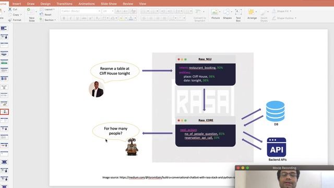Click the Copy icon in the ribbon

coord(10,15)
